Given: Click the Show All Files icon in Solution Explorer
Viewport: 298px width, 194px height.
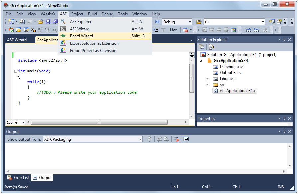Looking at the screenshot, I should [x=211, y=47].
